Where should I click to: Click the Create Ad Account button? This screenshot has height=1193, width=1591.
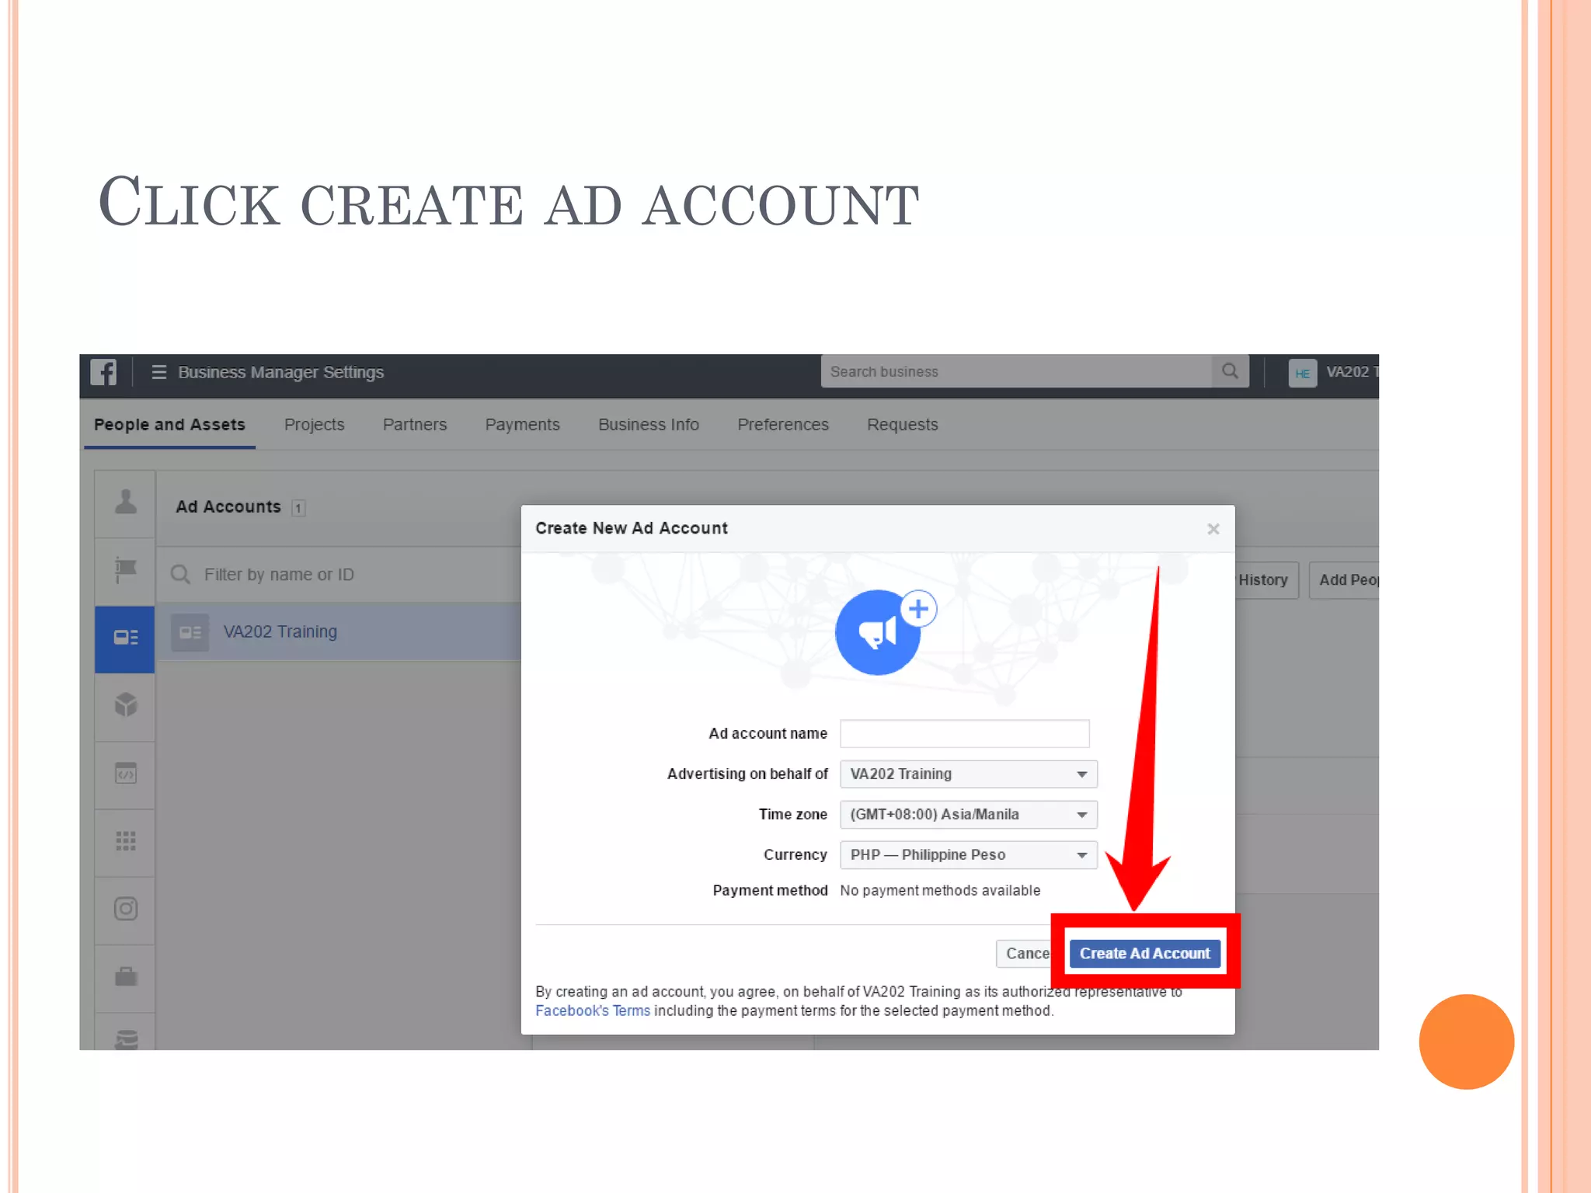pyautogui.click(x=1145, y=954)
